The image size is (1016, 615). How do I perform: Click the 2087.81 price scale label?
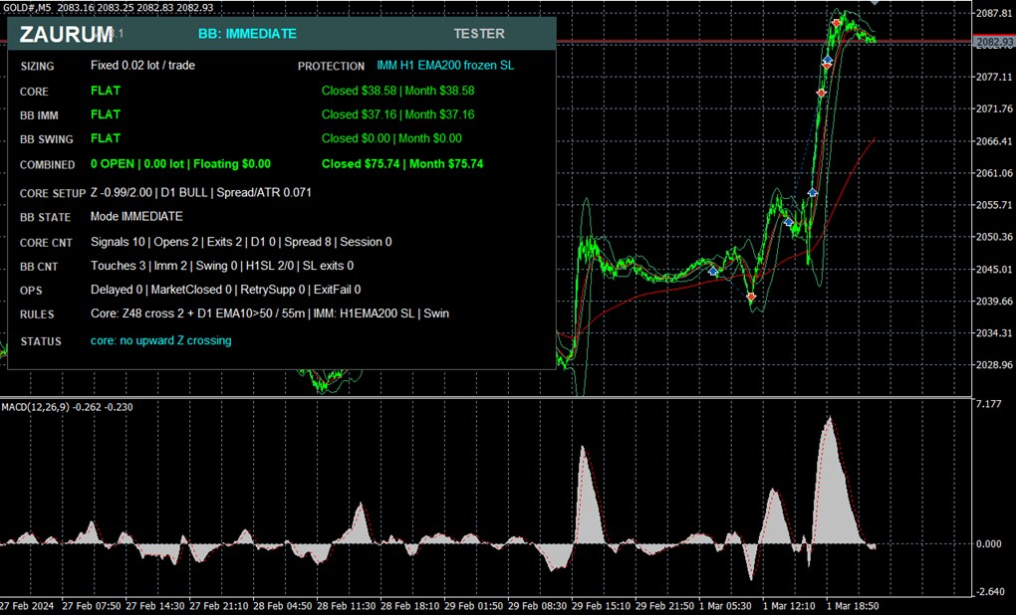point(994,13)
